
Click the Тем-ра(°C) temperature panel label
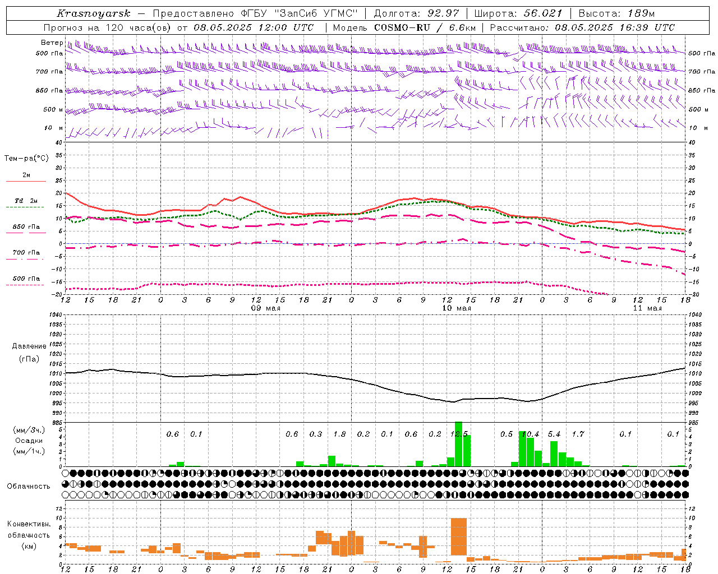(26, 159)
